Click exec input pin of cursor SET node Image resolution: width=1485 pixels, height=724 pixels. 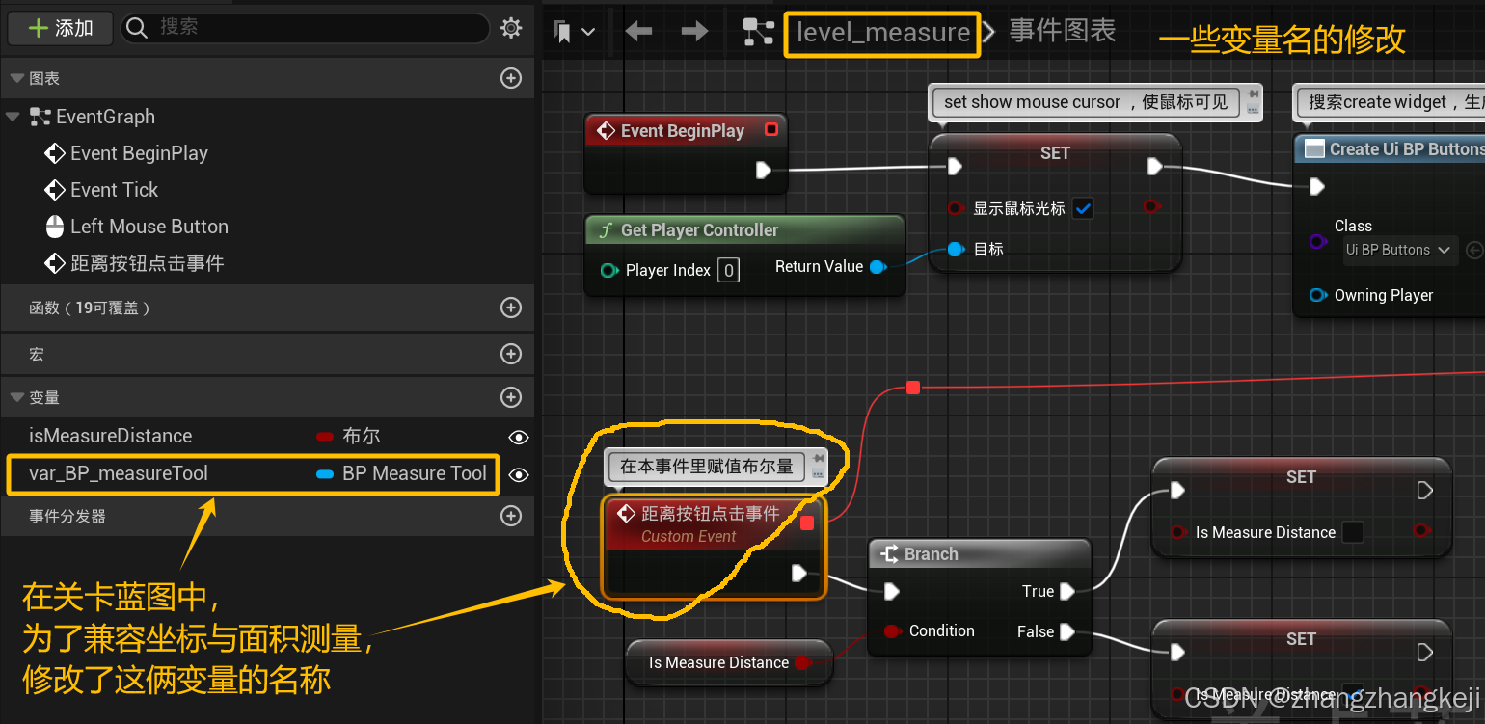click(955, 167)
